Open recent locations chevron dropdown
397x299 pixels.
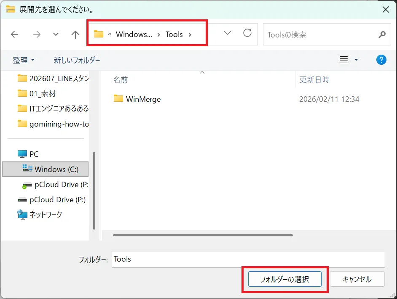click(x=56, y=34)
